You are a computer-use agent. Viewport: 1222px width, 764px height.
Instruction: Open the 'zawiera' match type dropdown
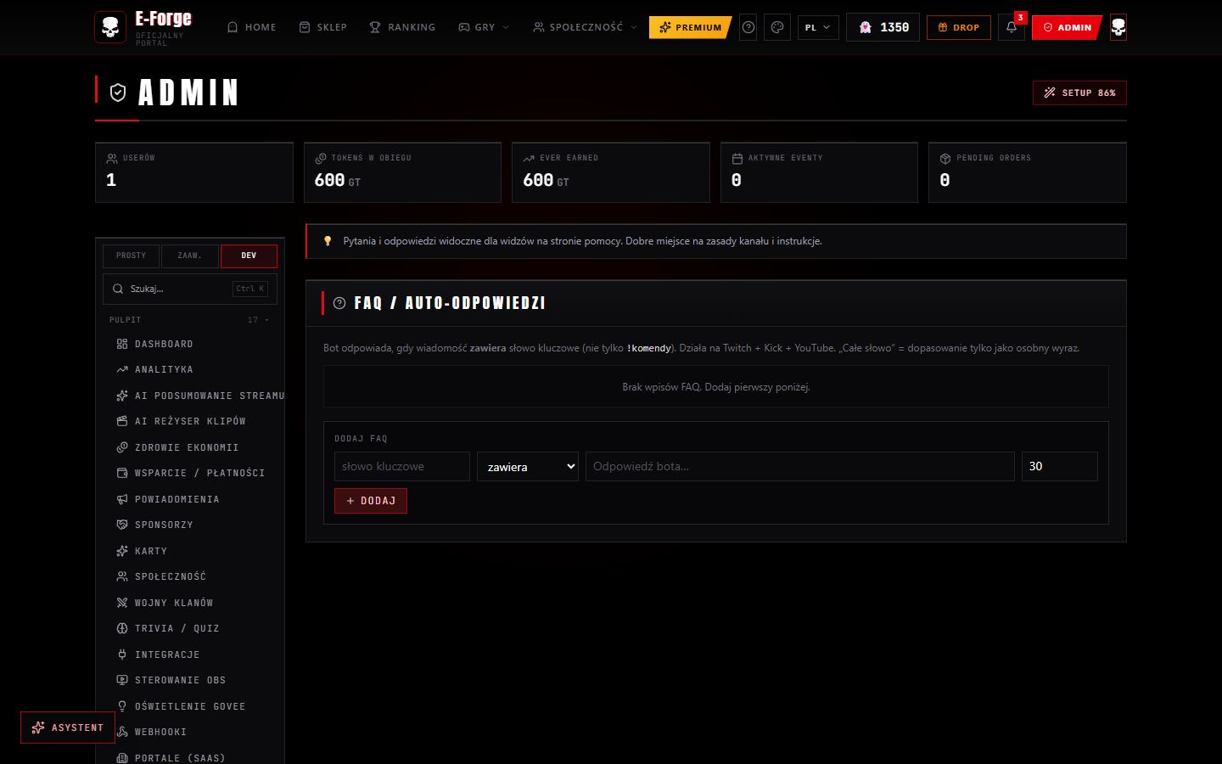(528, 467)
